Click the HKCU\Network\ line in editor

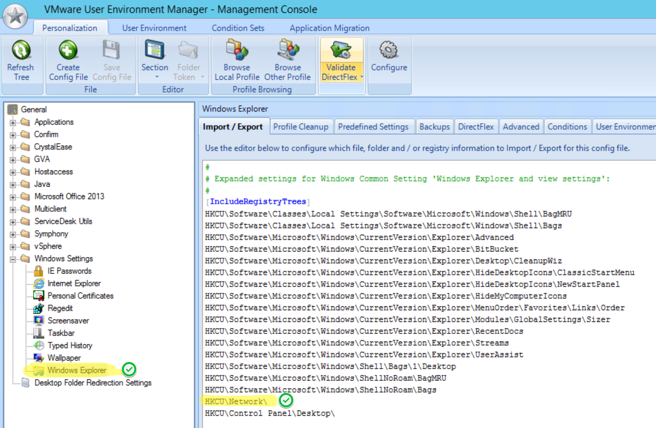click(236, 402)
